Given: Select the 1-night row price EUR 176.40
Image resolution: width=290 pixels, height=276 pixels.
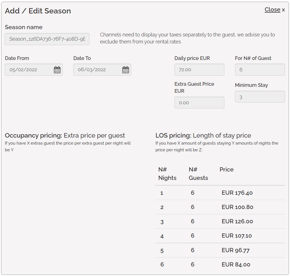Looking at the screenshot, I should [x=237, y=193].
